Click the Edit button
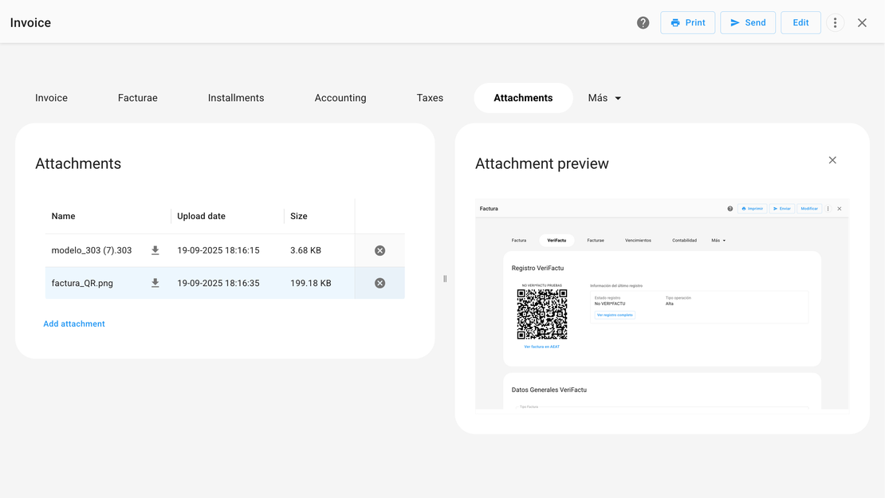Screen dimensions: 885x498 click(x=800, y=23)
